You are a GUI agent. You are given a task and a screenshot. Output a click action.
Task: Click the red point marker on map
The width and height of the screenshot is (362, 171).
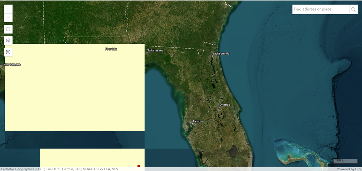pos(138,166)
